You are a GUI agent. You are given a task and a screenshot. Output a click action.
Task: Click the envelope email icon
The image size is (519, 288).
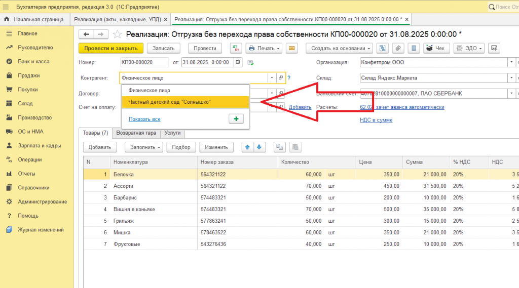pos(291,48)
